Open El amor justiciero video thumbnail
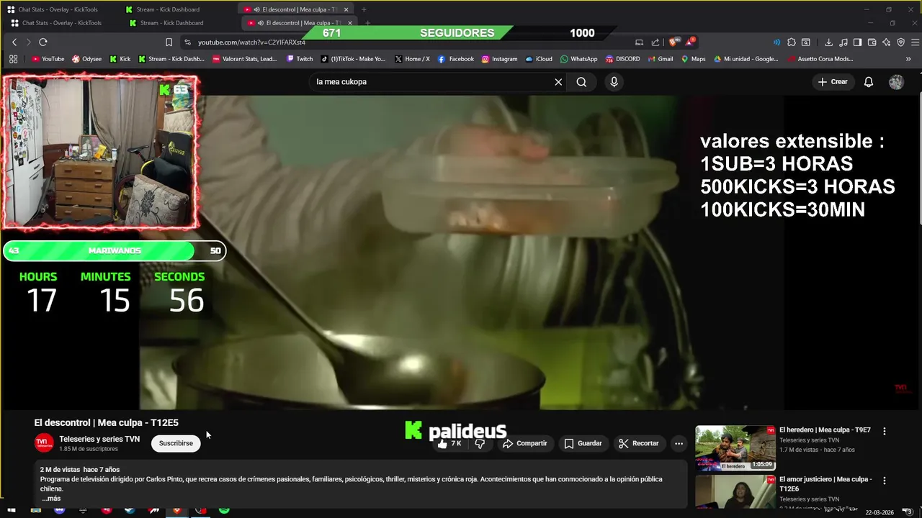The image size is (922, 518). [x=735, y=492]
